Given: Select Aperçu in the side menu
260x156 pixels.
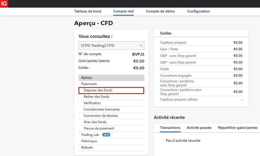Looking at the screenshot, I should (x=87, y=77).
